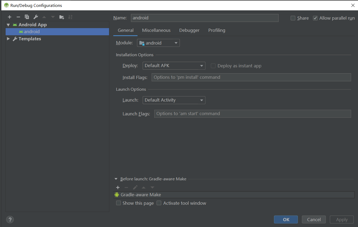Open the Miscellaneous tab

point(156,30)
